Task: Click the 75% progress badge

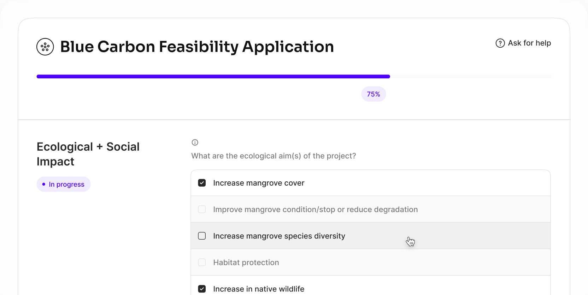Action: pos(374,94)
